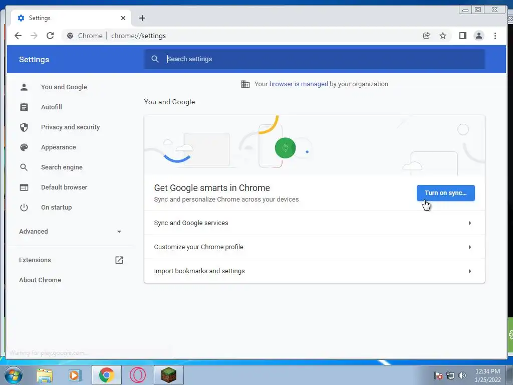This screenshot has width=513, height=385.
Task: Click the external-link icon next to Extensions
Action: 119,260
